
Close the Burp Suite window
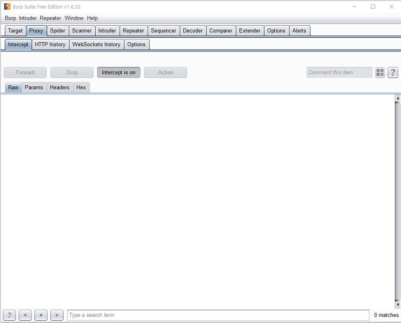[x=391, y=7]
